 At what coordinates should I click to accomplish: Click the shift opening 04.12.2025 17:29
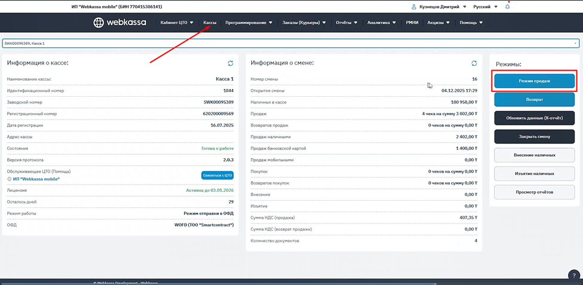click(x=460, y=91)
